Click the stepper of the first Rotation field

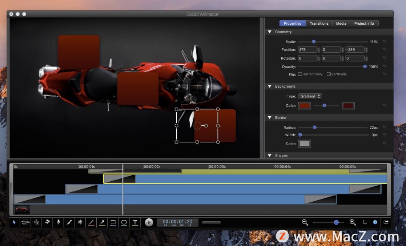coord(319,58)
